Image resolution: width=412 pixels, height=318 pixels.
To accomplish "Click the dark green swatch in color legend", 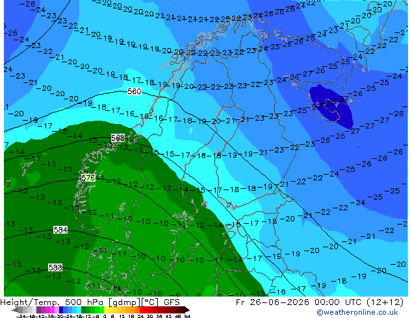I will [x=84, y=310].
